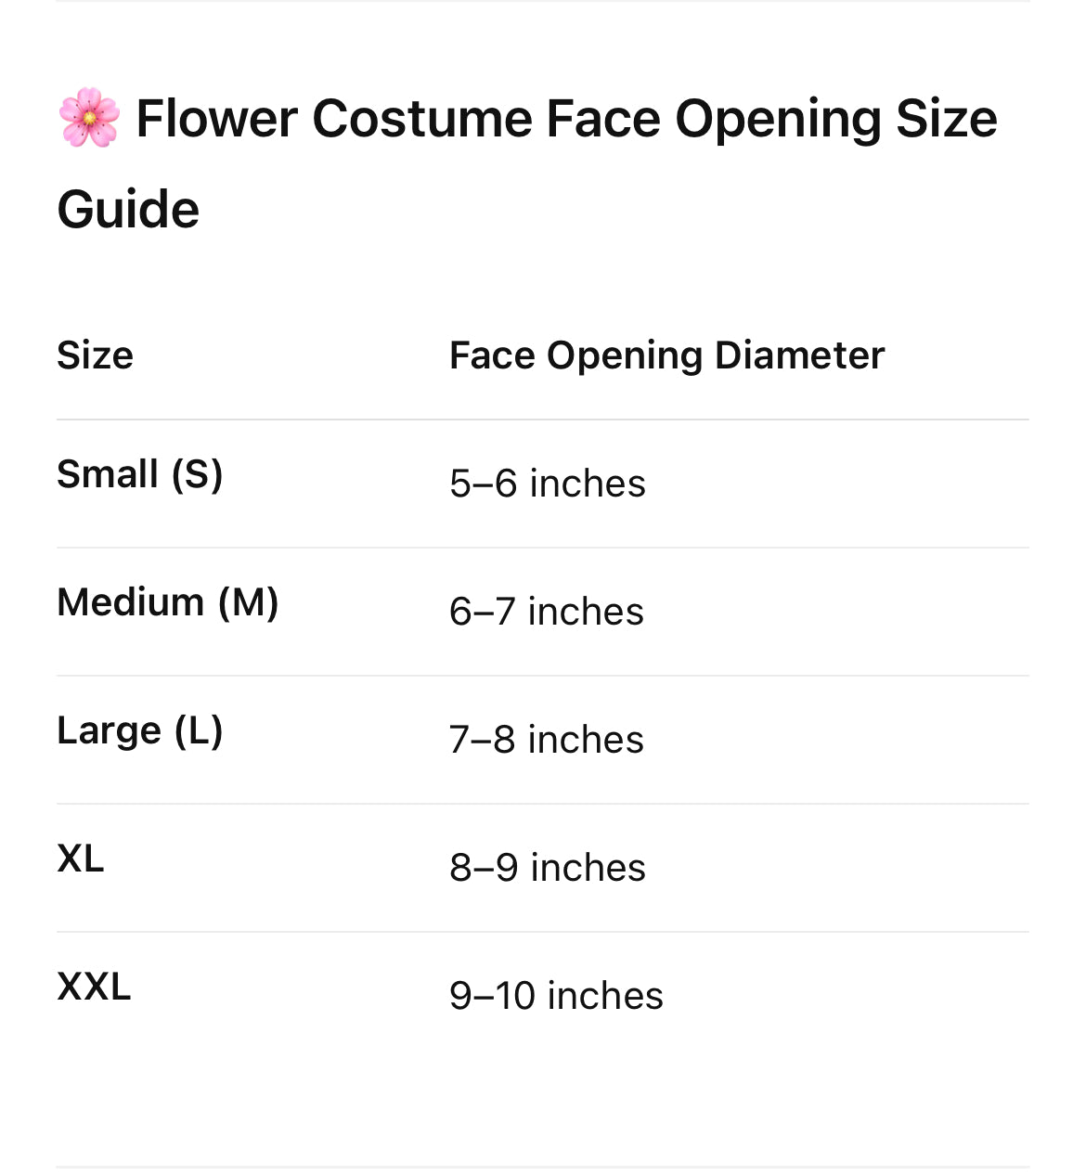Select the "Face Opening Diameter" column header
Viewport: 1086px width, 1175px height.
[x=666, y=355]
